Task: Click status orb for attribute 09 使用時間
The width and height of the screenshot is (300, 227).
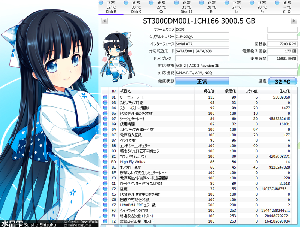Action: click(105, 124)
